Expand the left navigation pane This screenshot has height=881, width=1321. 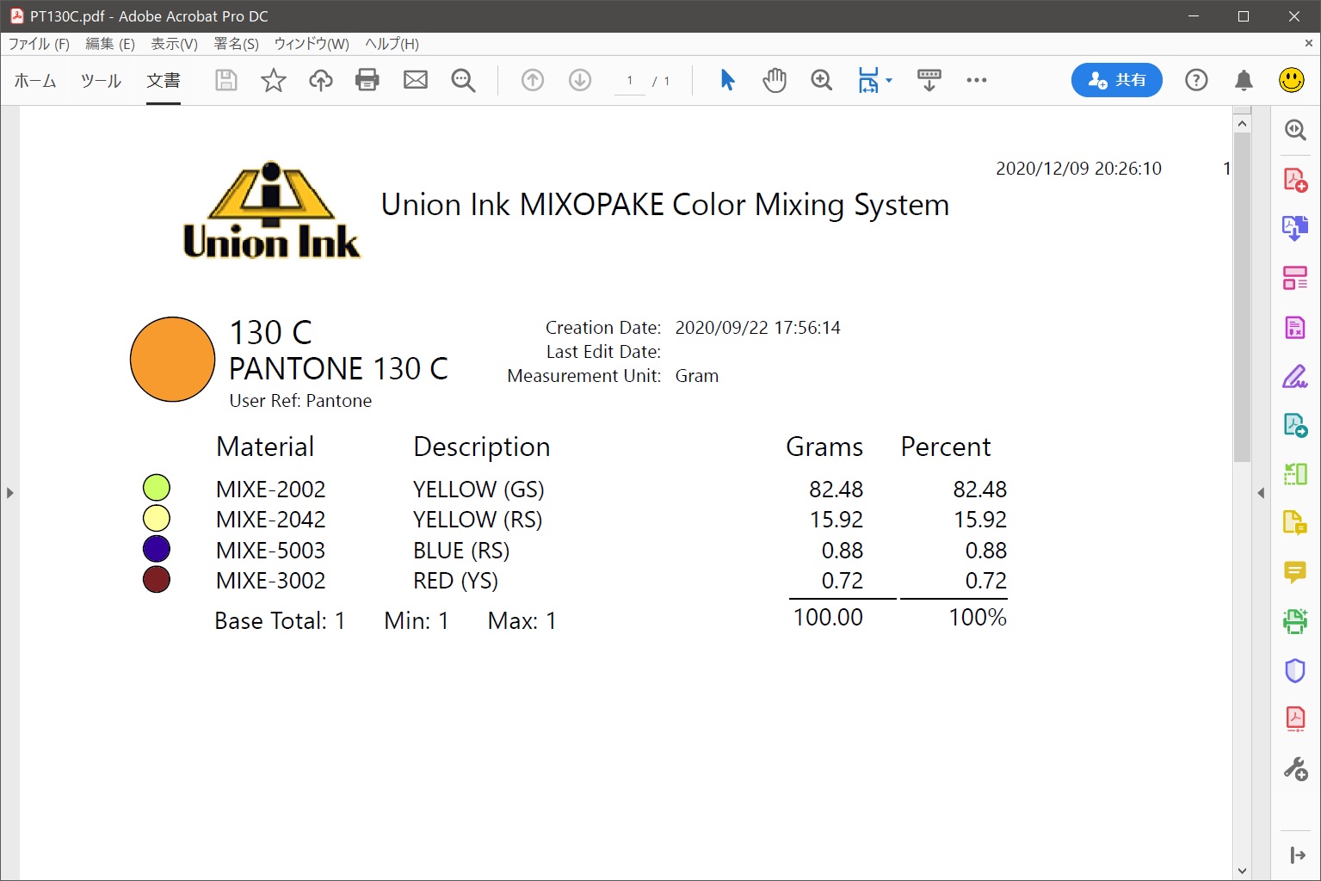click(9, 493)
